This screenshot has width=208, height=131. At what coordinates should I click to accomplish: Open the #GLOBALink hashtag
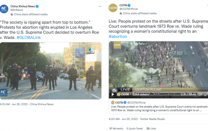point(29,37)
